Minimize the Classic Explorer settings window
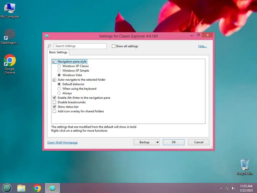This screenshot has width=257, height=193. (191, 35)
